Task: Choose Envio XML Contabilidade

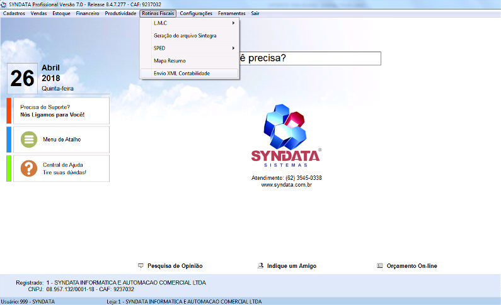Action: tap(190, 74)
